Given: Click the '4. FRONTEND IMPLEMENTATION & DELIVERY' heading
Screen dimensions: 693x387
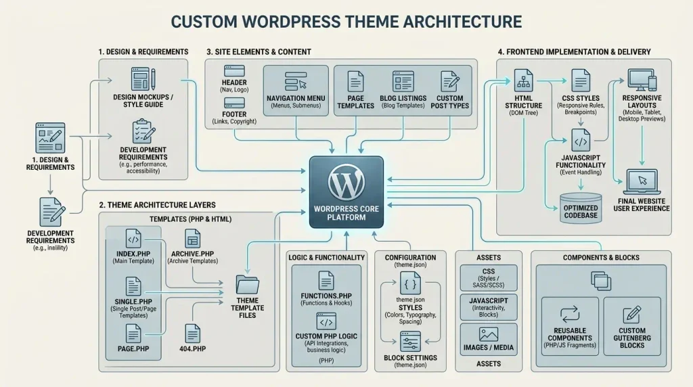Looking at the screenshot, I should pyautogui.click(x=574, y=51).
